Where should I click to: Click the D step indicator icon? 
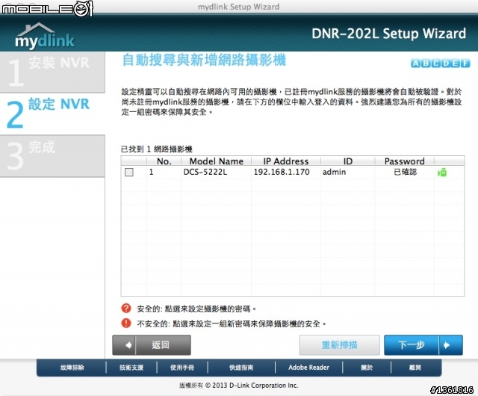point(445,64)
